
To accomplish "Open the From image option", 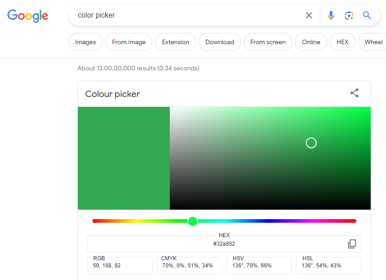I will point(129,42).
